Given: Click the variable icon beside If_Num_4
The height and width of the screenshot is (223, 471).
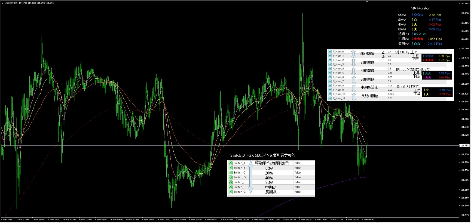Looking at the screenshot, I should [330, 69].
